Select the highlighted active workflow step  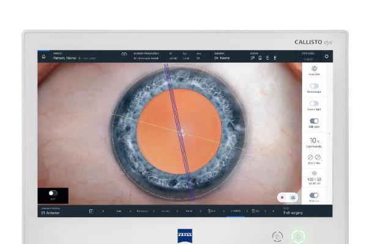click(x=235, y=211)
